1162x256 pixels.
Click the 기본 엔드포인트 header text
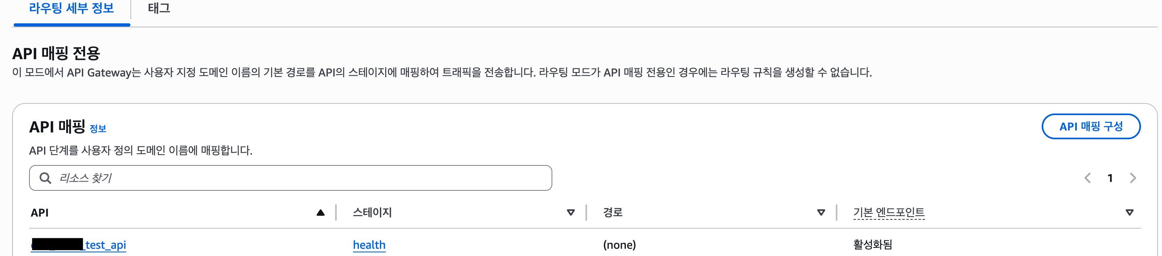[x=889, y=213]
